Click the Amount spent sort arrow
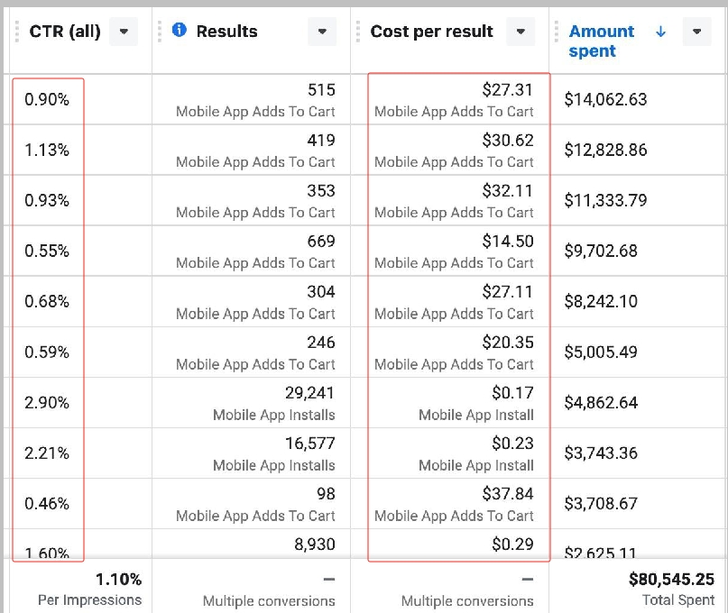 click(x=660, y=32)
